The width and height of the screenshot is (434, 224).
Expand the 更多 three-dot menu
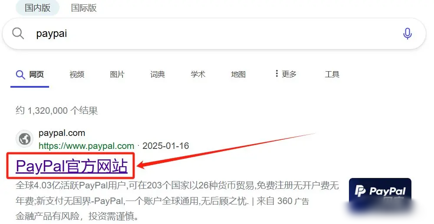[x=286, y=74]
